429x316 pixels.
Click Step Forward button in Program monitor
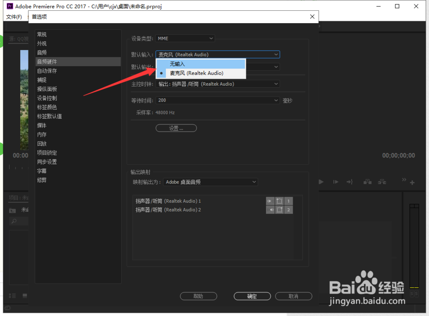(336, 182)
